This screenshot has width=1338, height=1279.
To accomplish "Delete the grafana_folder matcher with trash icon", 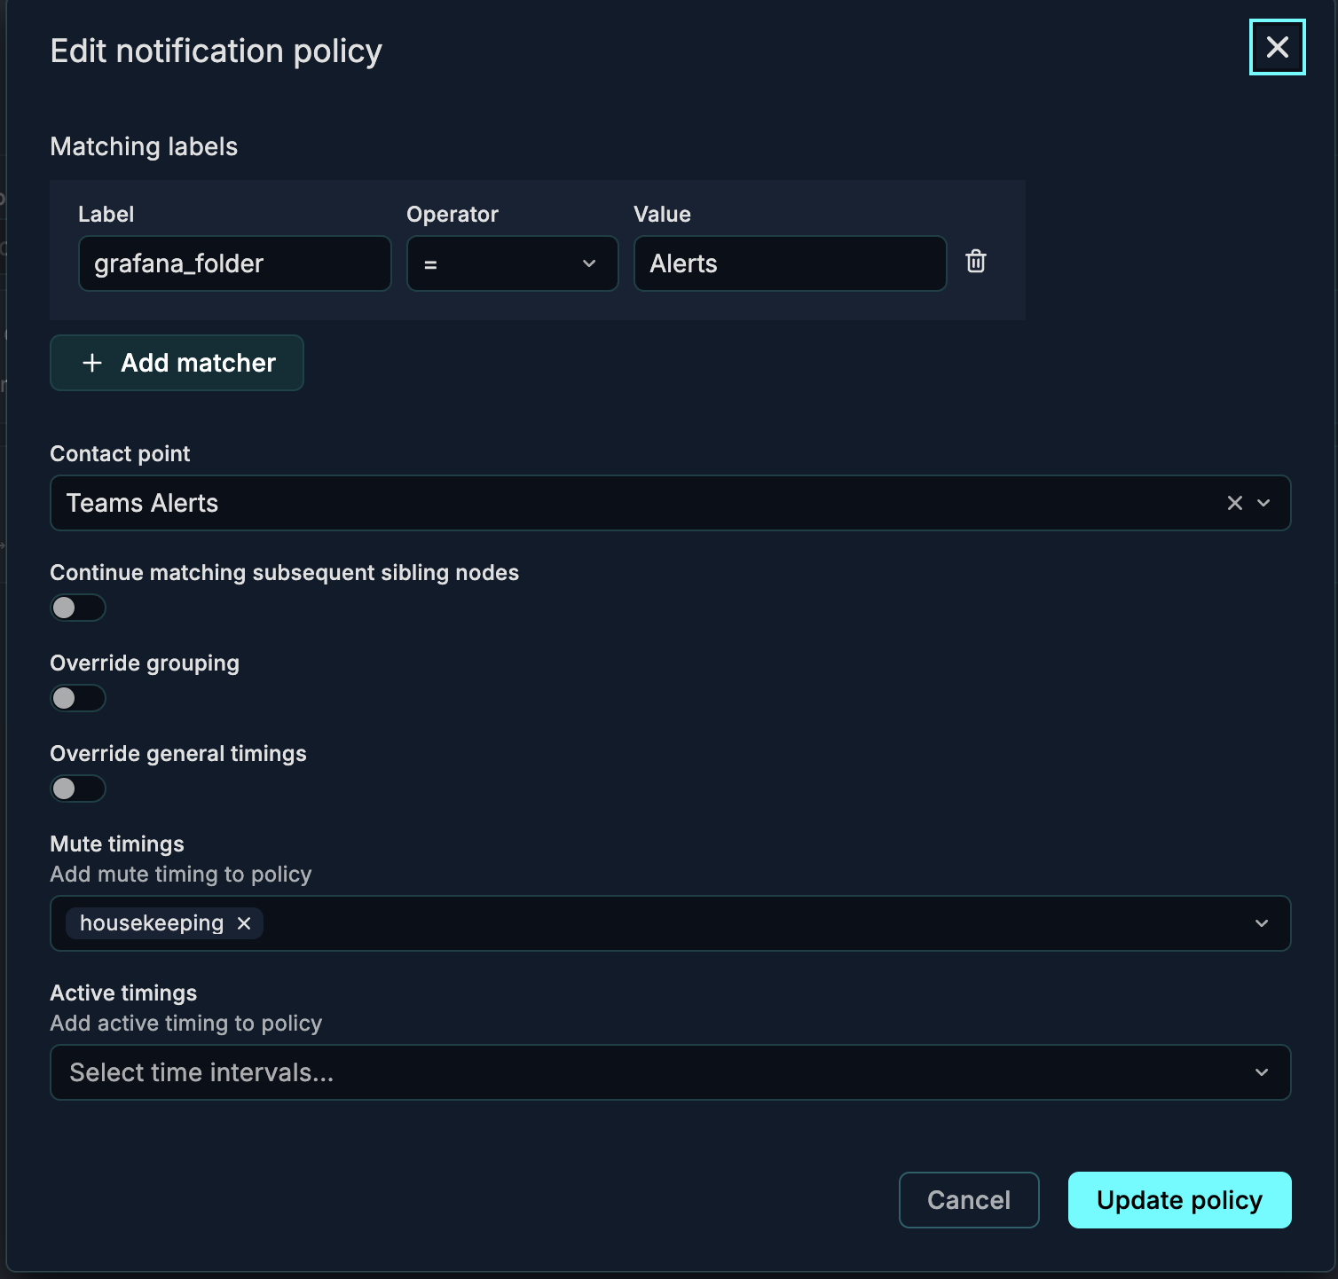I will point(975,262).
